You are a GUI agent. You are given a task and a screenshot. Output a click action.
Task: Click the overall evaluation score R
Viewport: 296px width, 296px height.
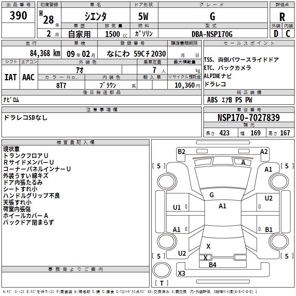(x=282, y=17)
